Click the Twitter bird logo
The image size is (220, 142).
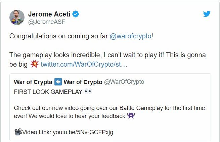click(207, 14)
